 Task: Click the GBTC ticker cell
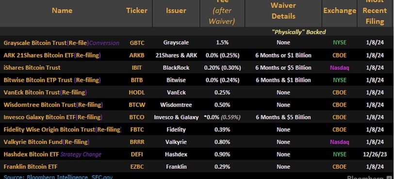[137, 43]
